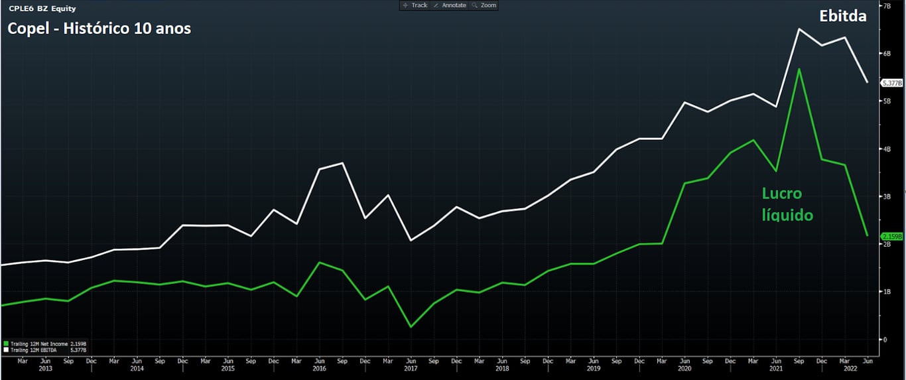Select the Annotate tool
906x380 pixels.
point(450,5)
